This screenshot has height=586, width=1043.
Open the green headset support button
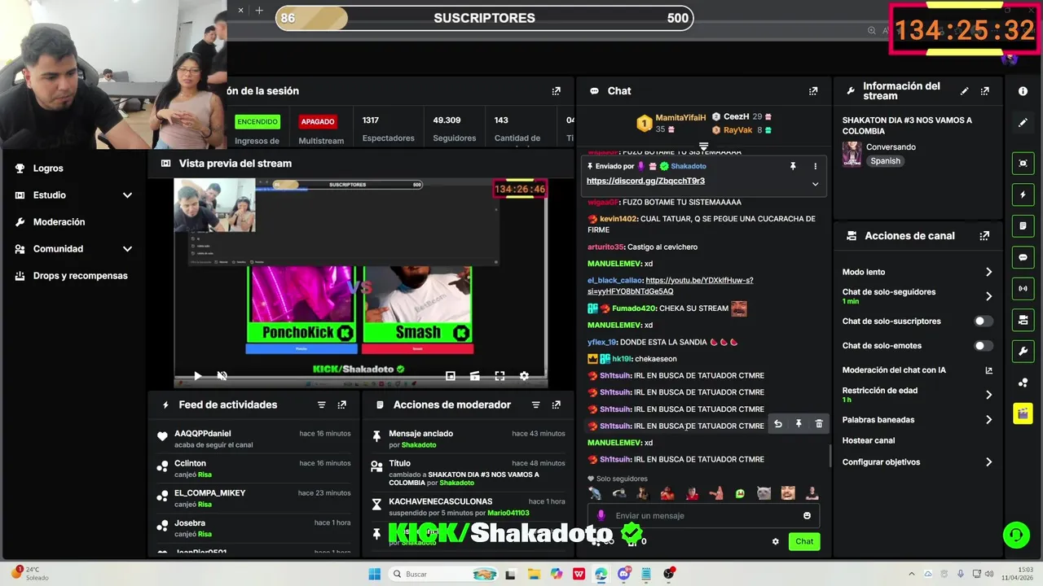tap(1015, 535)
